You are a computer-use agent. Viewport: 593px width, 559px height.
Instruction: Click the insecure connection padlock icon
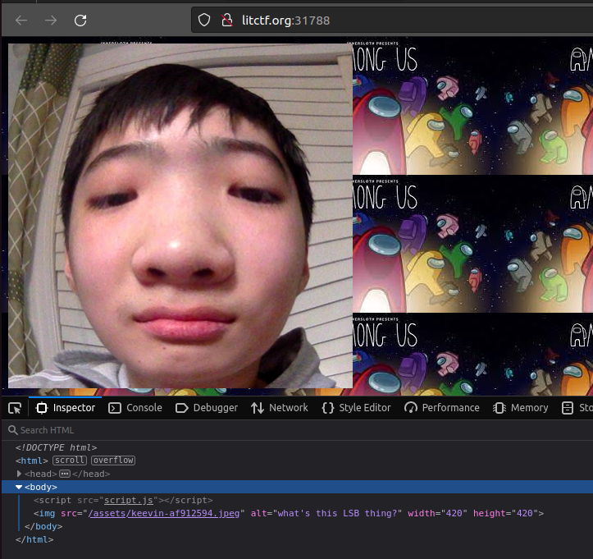tap(228, 21)
